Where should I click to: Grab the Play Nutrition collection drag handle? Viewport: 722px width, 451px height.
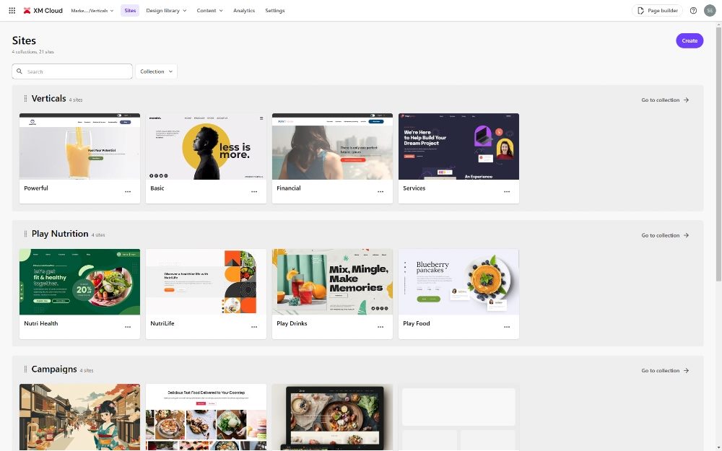click(x=25, y=234)
